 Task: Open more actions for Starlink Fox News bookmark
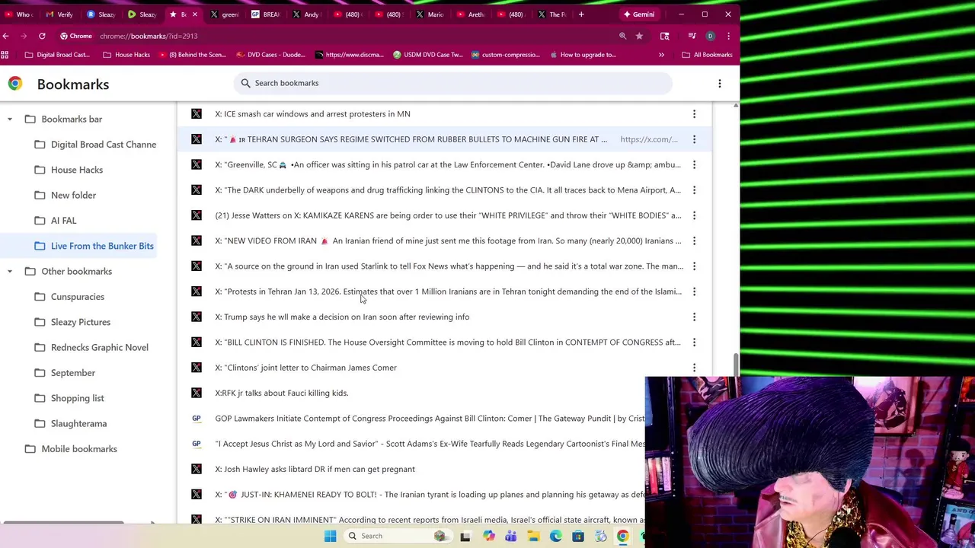tap(694, 266)
